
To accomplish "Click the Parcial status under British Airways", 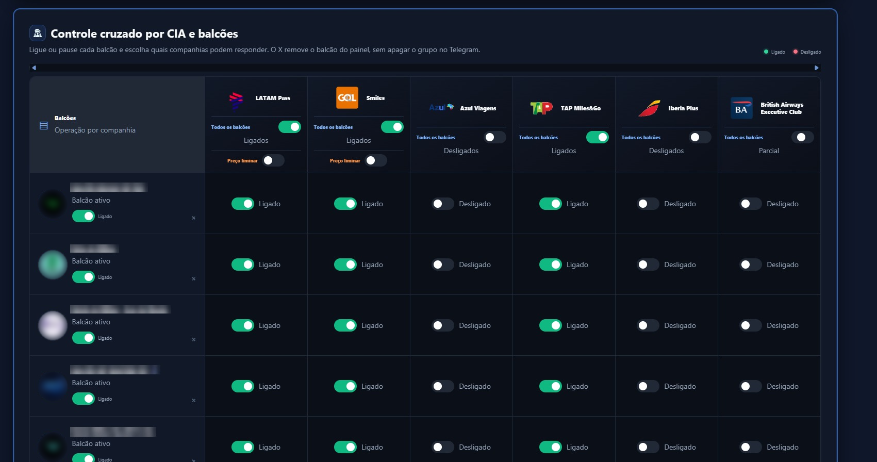I will 769,151.
